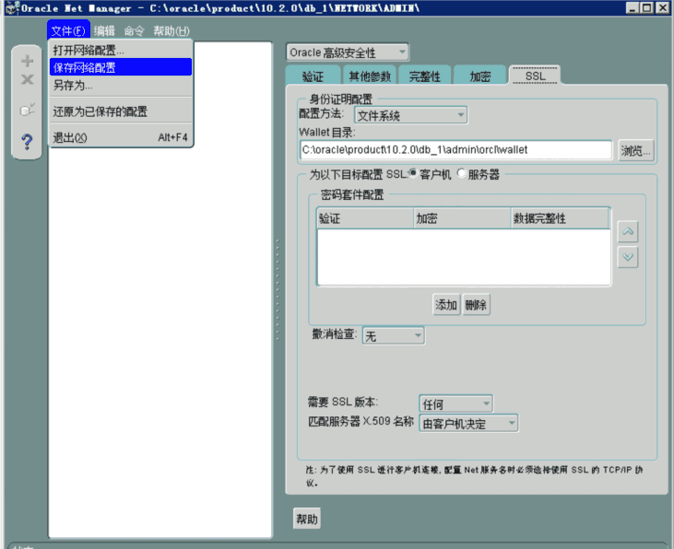Open help via the question mark icon
Viewport: 674px width, 549px height.
(27, 141)
